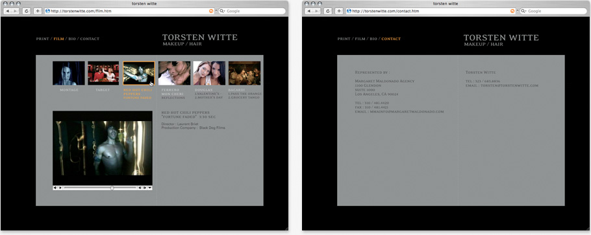This screenshot has width=591, height=235.
Task: Select FILM in film page nav
Action: pyautogui.click(x=59, y=39)
